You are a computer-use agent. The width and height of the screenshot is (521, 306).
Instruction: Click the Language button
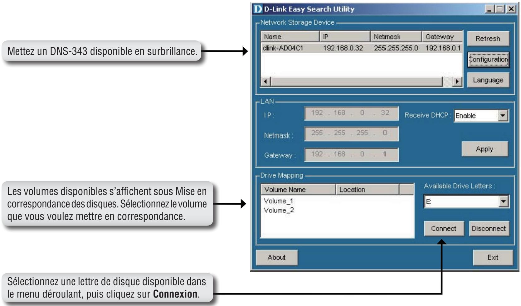click(x=488, y=80)
